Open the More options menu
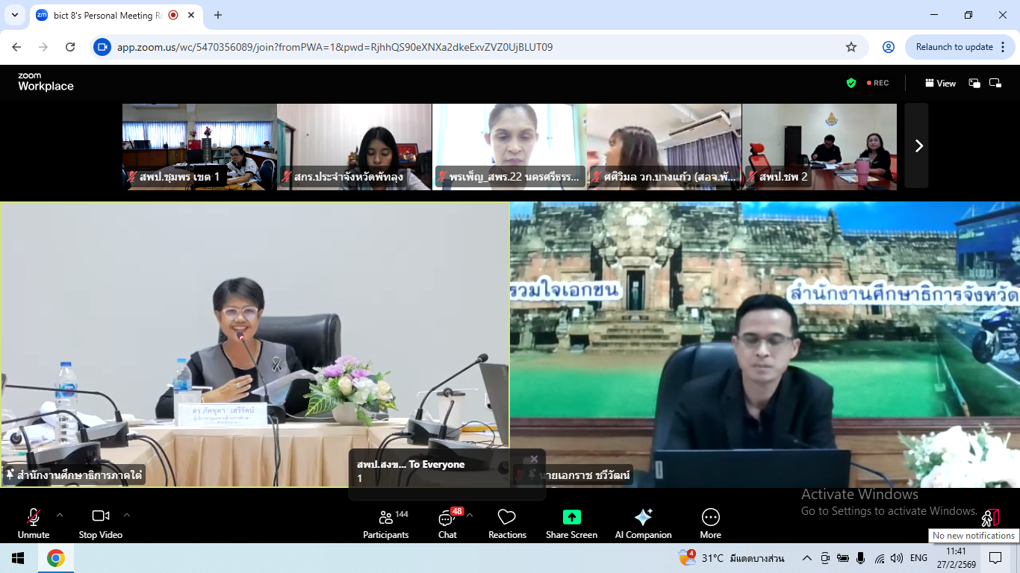1020x573 pixels. (710, 524)
